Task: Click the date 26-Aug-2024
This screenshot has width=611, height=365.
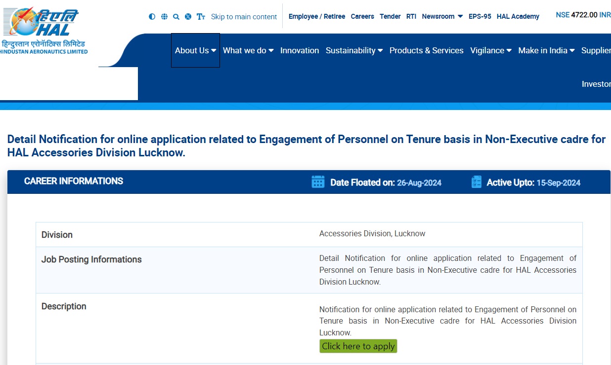Action: click(x=419, y=182)
